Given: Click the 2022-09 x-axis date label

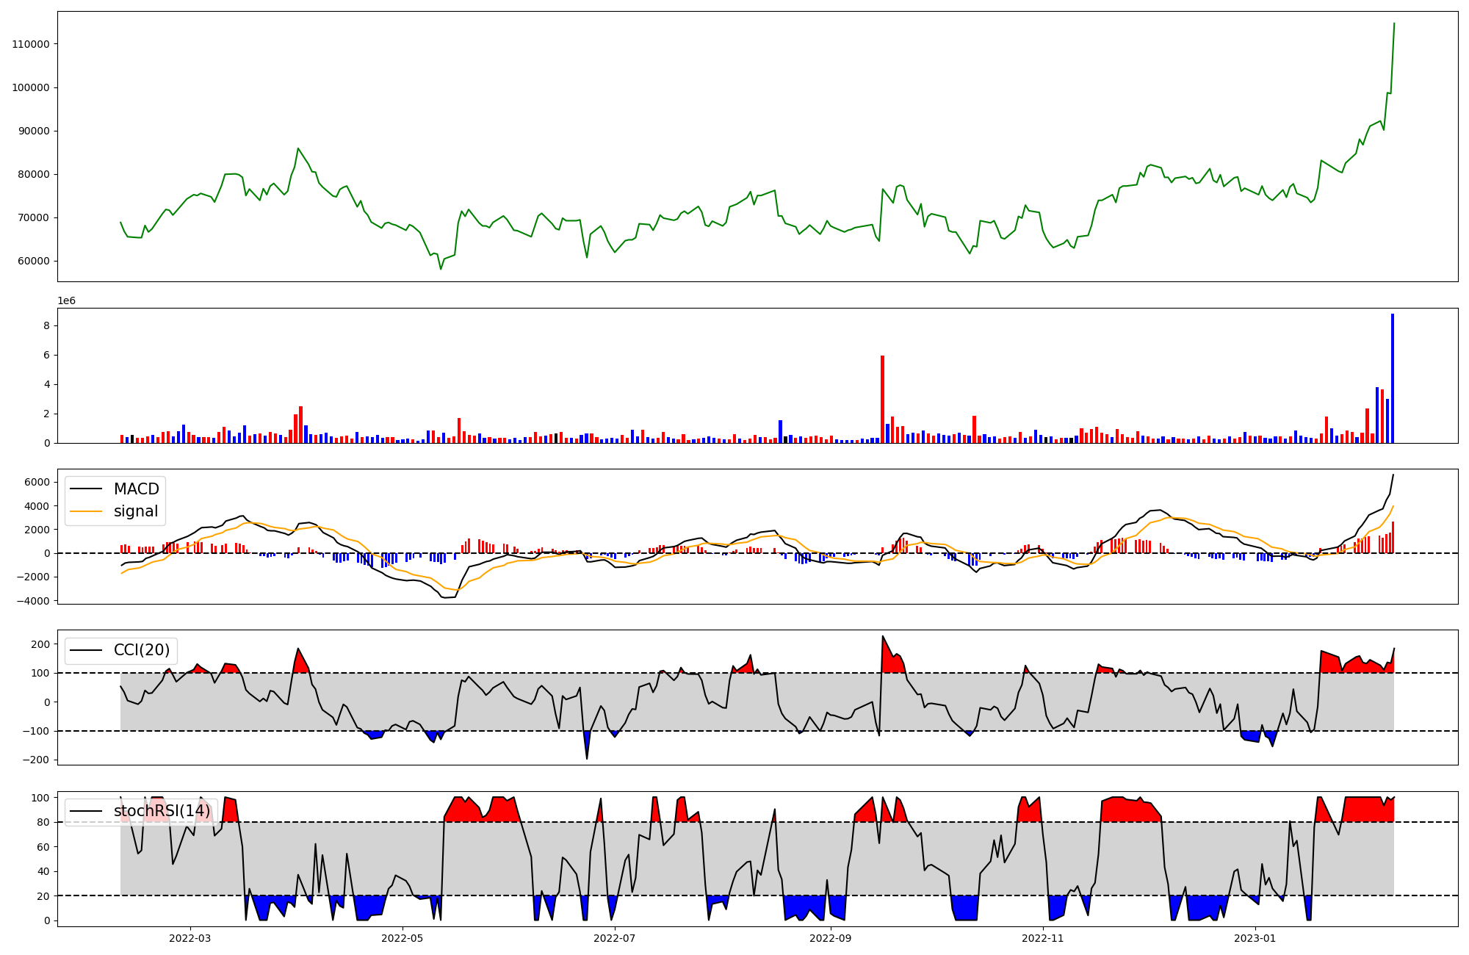Looking at the screenshot, I should click(x=831, y=938).
